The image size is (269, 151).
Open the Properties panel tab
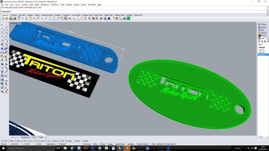coord(263,24)
